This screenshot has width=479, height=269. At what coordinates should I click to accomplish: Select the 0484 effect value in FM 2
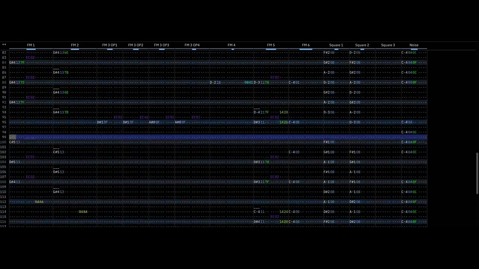click(83, 212)
